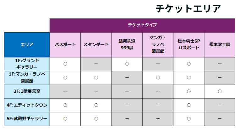Select the 1F:マンガ・ラノベ図書館 row label

coord(27,78)
